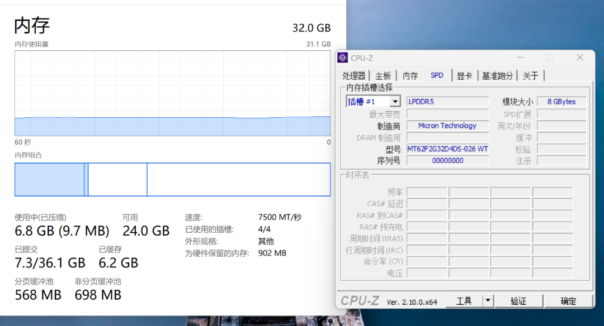
Task: Switch to the 关于 tab
Action: [x=530, y=76]
